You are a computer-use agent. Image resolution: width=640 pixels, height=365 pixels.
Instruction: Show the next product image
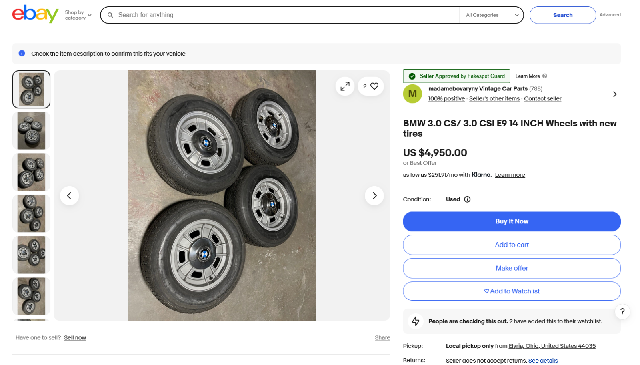[x=374, y=196]
